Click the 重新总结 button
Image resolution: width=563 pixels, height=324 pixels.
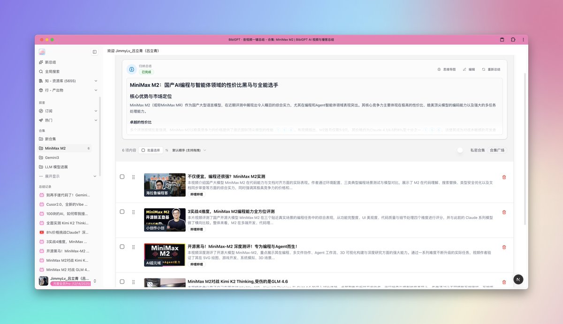(491, 69)
